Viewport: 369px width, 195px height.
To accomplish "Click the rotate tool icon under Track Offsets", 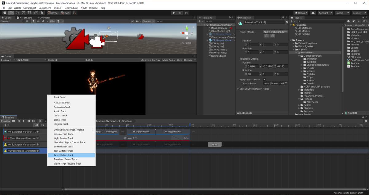I will tap(272, 36).
